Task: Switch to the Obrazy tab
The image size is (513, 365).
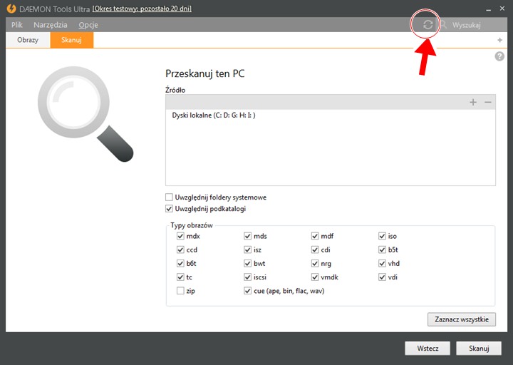Action: tap(28, 41)
